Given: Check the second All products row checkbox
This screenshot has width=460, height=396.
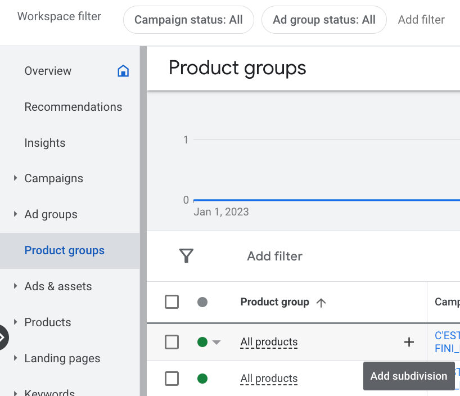Looking at the screenshot, I should [172, 379].
